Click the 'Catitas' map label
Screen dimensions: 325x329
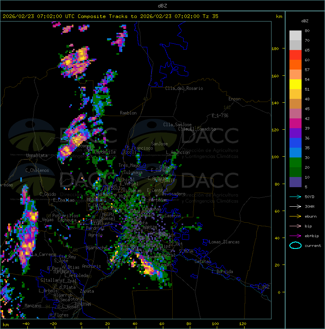[203, 261]
